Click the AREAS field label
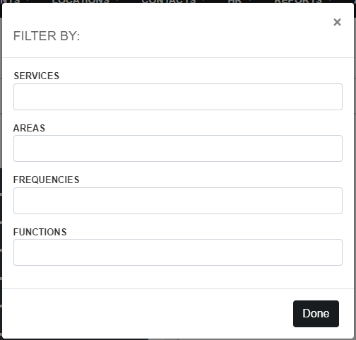Viewport: 356px width, 340px height. tap(29, 128)
